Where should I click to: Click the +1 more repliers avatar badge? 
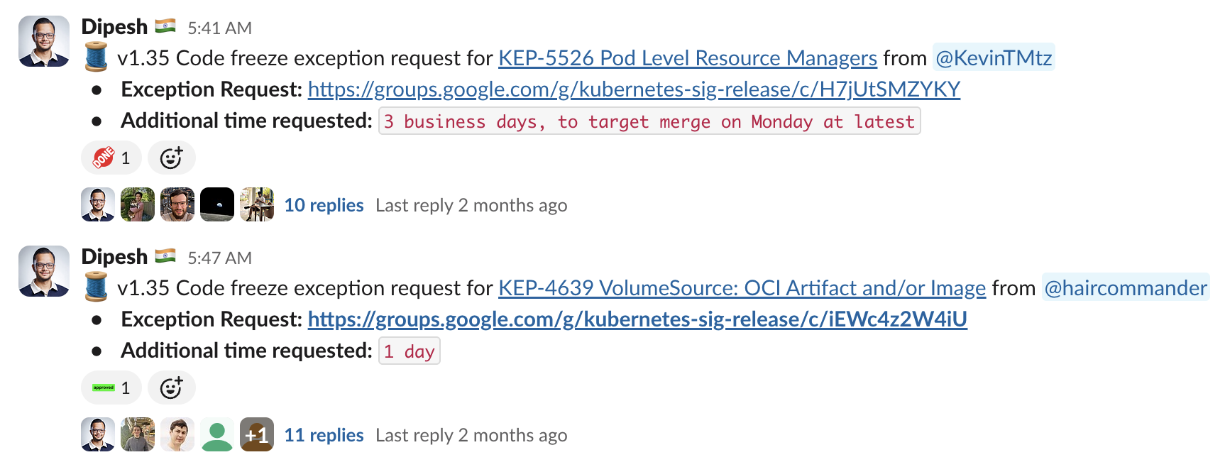point(256,434)
